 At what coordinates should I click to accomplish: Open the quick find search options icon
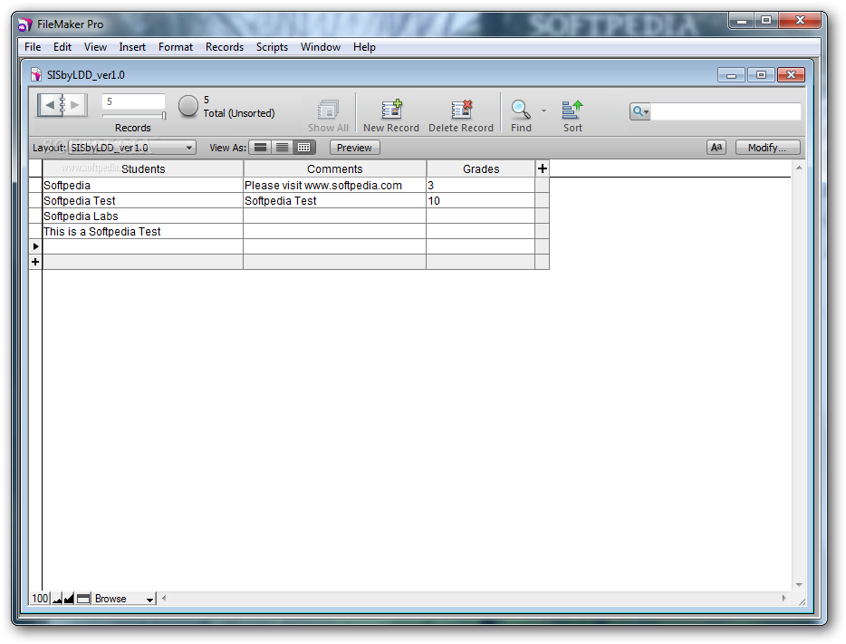(639, 111)
